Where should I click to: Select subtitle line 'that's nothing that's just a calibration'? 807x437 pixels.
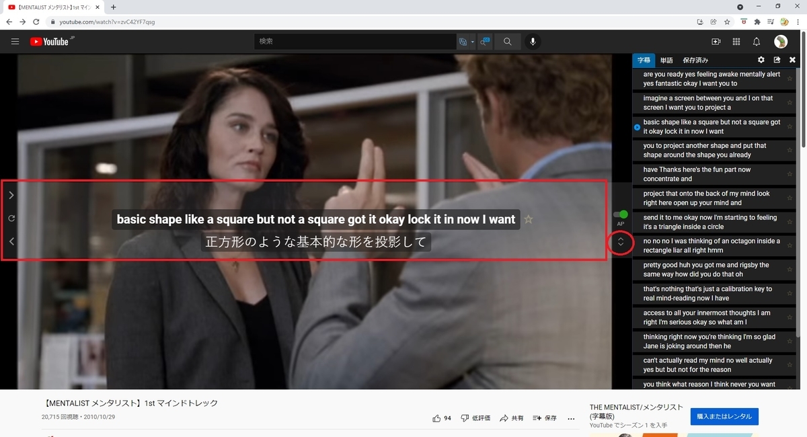pos(714,294)
